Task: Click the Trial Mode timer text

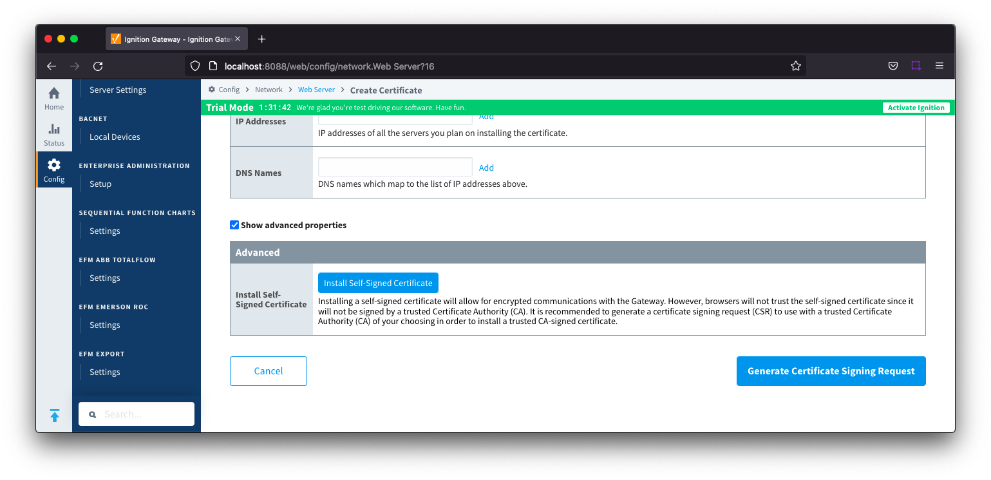Action: point(275,108)
